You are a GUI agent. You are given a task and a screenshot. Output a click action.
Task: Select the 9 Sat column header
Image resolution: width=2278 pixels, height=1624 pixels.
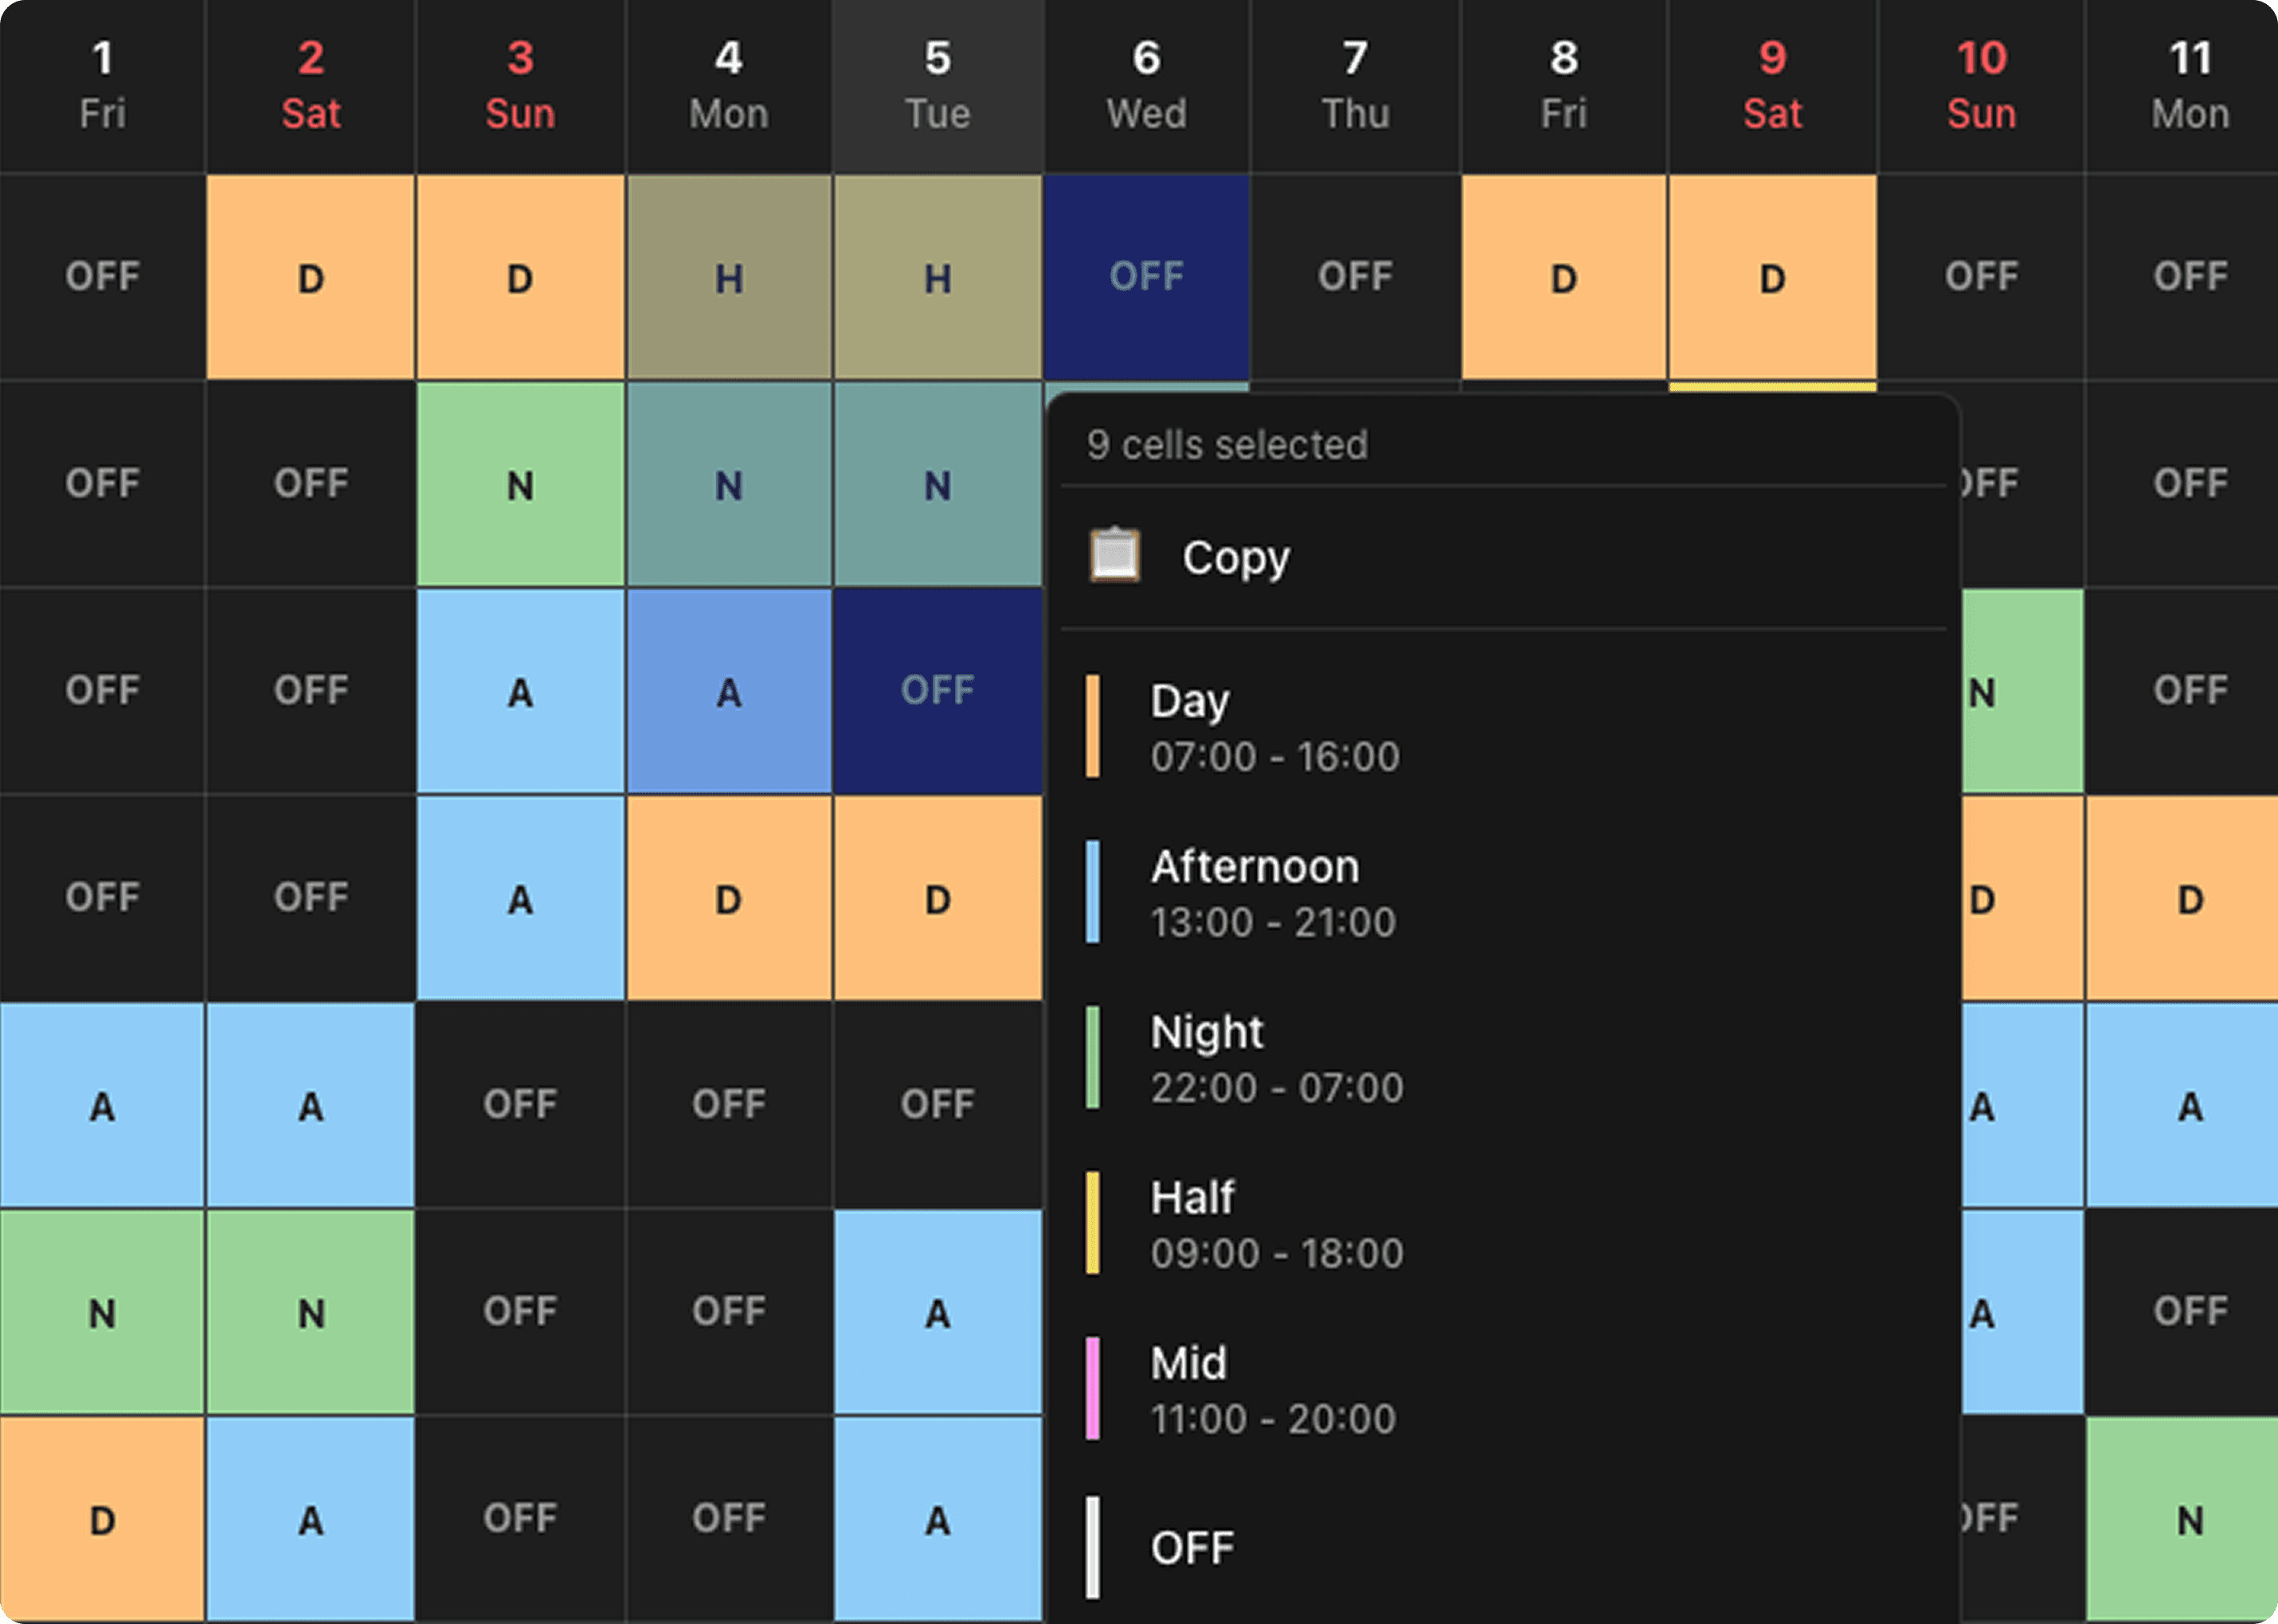click(1771, 86)
